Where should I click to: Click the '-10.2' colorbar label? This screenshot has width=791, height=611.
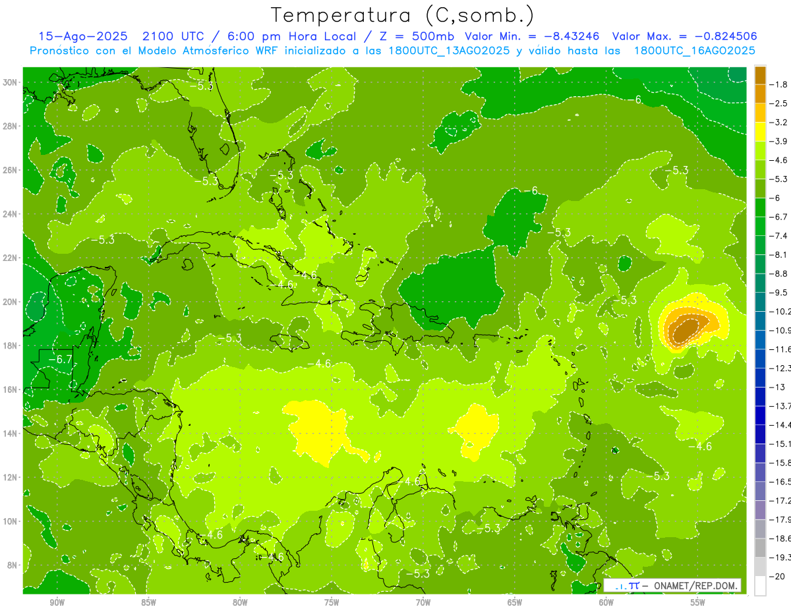tap(780, 312)
